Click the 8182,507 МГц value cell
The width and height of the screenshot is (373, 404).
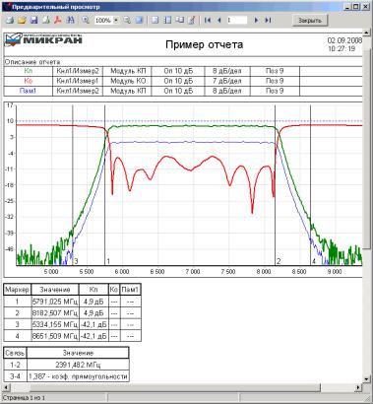pos(55,313)
